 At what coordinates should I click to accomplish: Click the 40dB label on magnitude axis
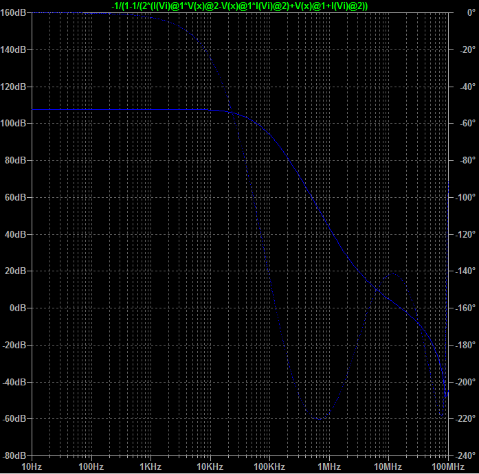click(16, 234)
